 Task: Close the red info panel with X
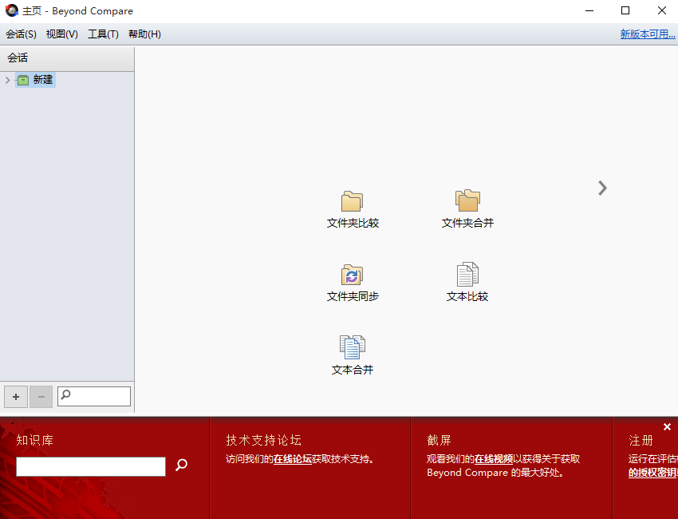tap(667, 427)
